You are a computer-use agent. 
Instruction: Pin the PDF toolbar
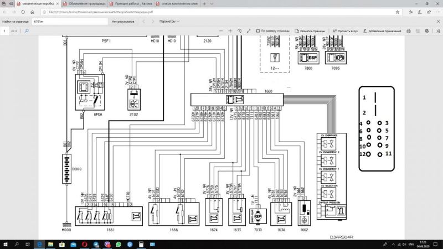coord(438,31)
